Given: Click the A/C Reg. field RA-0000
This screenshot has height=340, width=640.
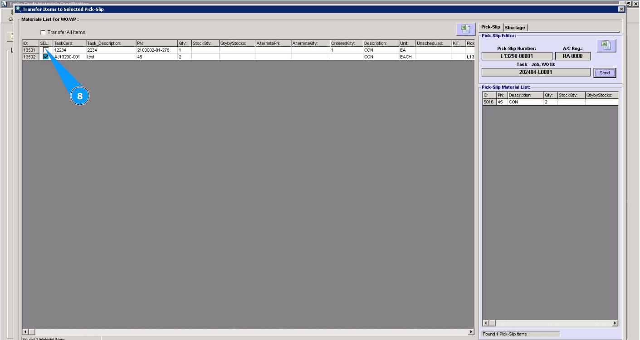Looking at the screenshot, I should coord(573,56).
